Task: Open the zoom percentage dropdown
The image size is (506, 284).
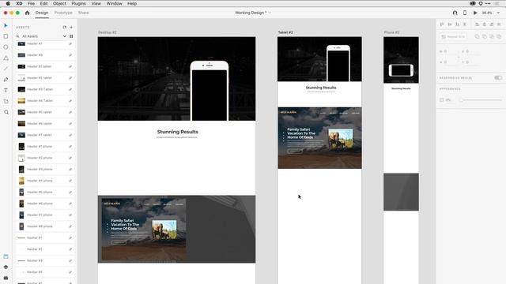Action: click(498, 13)
